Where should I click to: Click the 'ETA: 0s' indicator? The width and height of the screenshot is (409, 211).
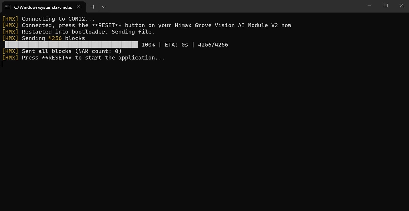tap(176, 45)
